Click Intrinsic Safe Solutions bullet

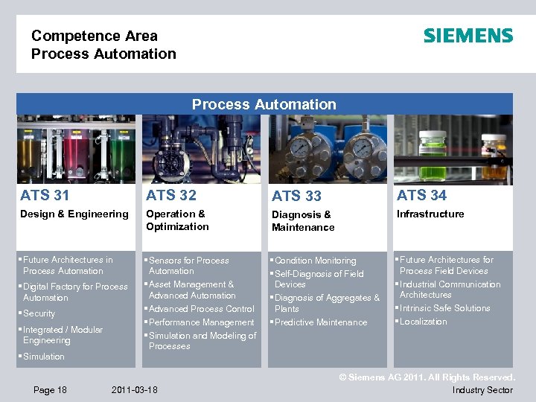[444, 308]
